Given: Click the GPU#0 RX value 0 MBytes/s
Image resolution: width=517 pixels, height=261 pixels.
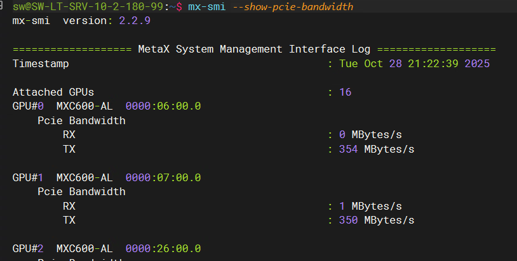Looking at the screenshot, I should [x=370, y=135].
